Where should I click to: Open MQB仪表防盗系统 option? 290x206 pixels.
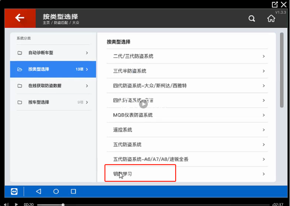pos(187,115)
